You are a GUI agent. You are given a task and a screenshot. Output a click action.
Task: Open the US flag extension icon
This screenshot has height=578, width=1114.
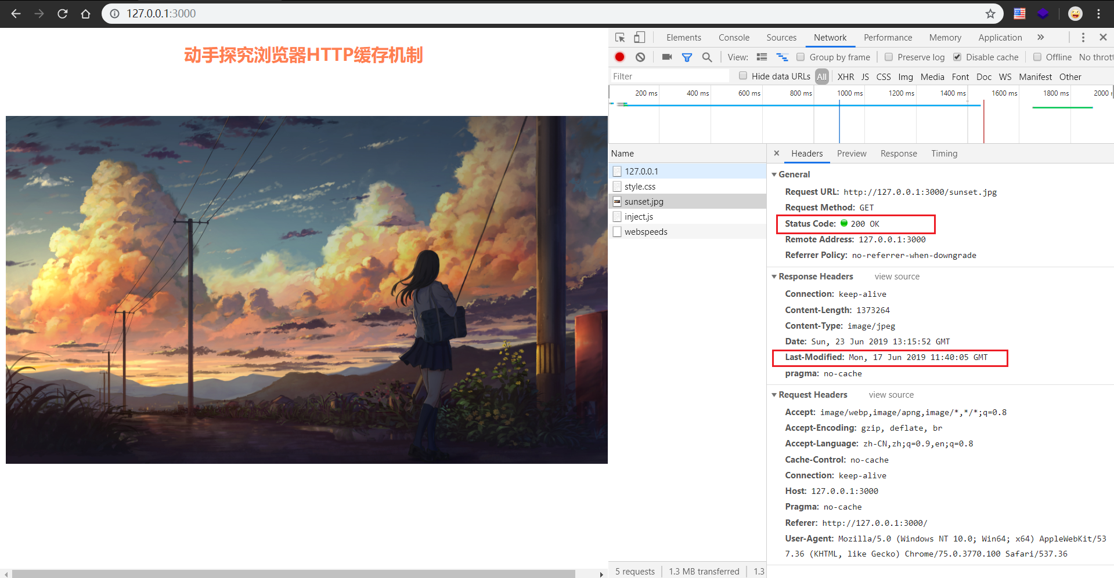[x=1019, y=13]
